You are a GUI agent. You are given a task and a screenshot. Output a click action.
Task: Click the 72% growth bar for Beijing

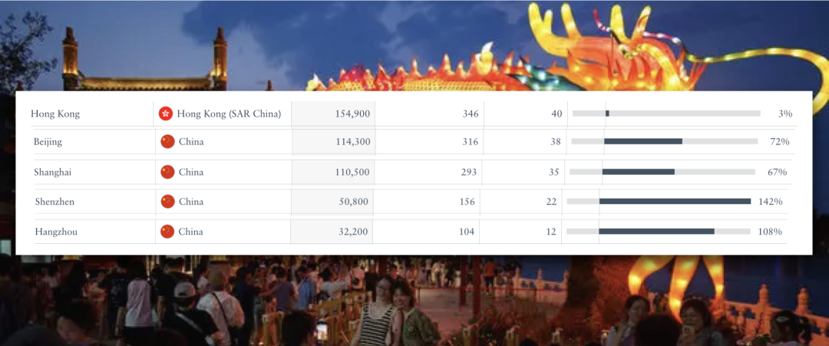tap(665, 142)
